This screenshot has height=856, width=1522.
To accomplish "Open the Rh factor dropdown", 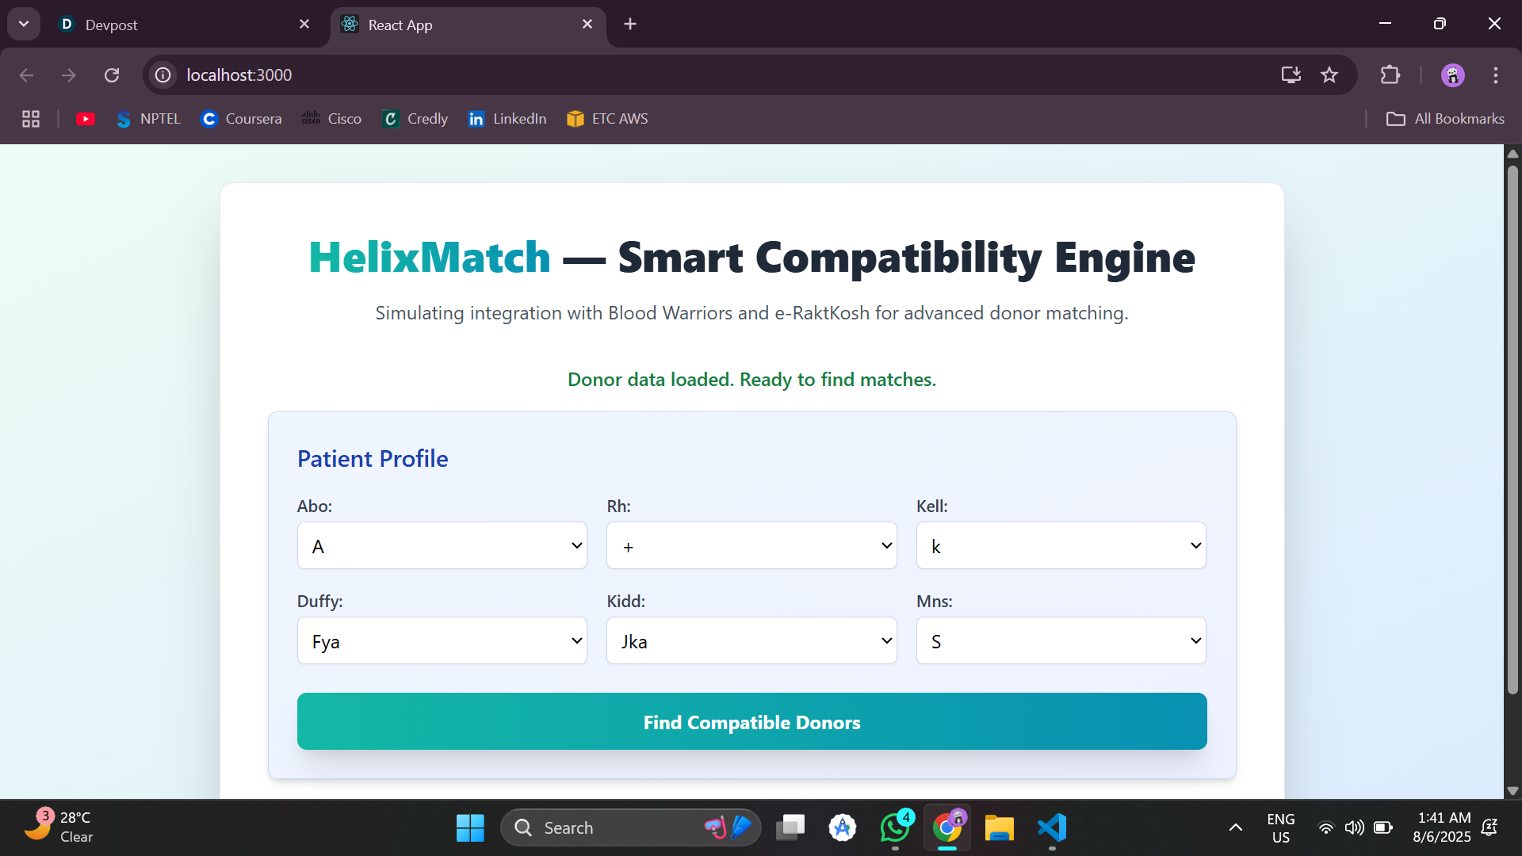I will 751,545.
